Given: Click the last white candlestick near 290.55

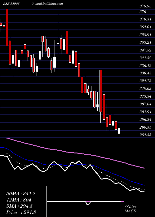Looking at the screenshot, I should pos(119,131).
